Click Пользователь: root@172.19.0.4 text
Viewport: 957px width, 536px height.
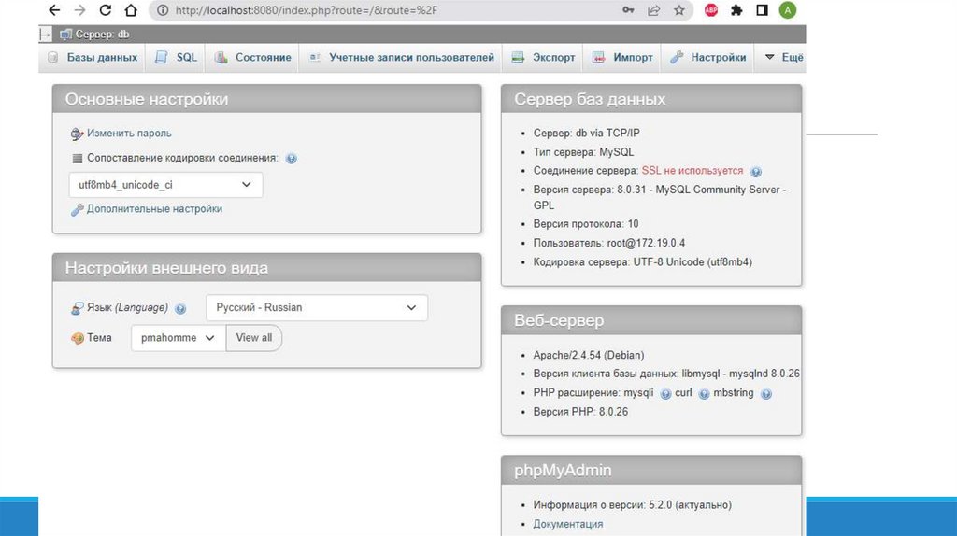click(609, 243)
